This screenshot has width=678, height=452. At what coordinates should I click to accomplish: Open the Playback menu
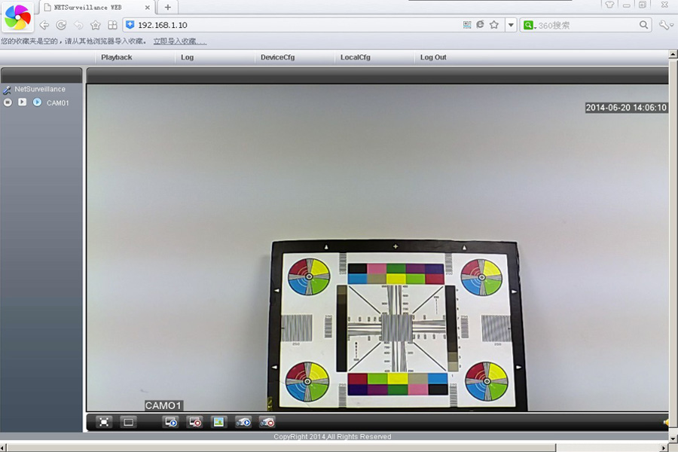tap(117, 57)
